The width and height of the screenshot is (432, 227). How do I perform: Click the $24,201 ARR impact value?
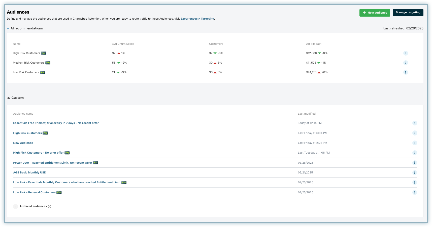[x=311, y=72]
